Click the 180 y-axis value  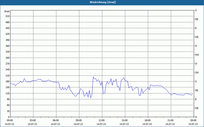point(8,82)
